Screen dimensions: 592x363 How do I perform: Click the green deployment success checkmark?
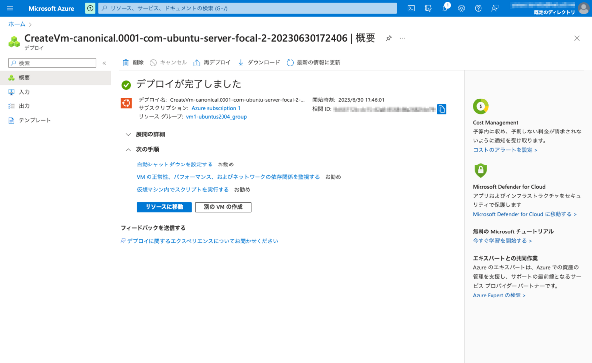[x=126, y=85]
